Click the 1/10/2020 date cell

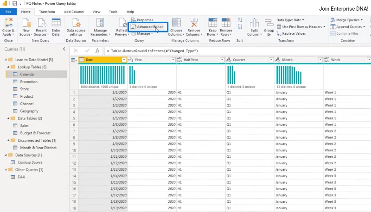[103, 150]
